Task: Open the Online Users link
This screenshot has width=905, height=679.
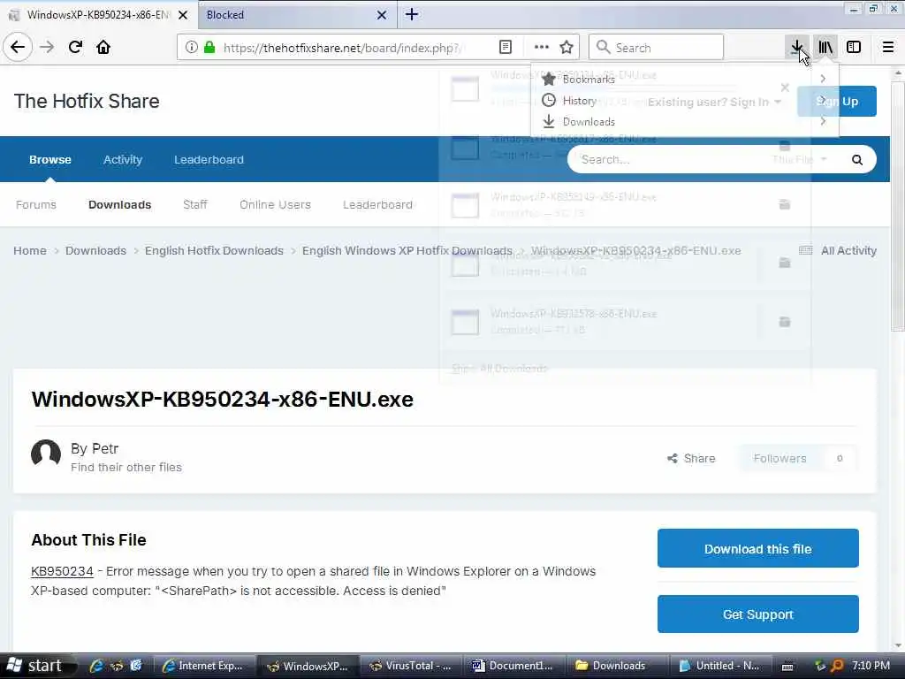Action: click(x=275, y=204)
